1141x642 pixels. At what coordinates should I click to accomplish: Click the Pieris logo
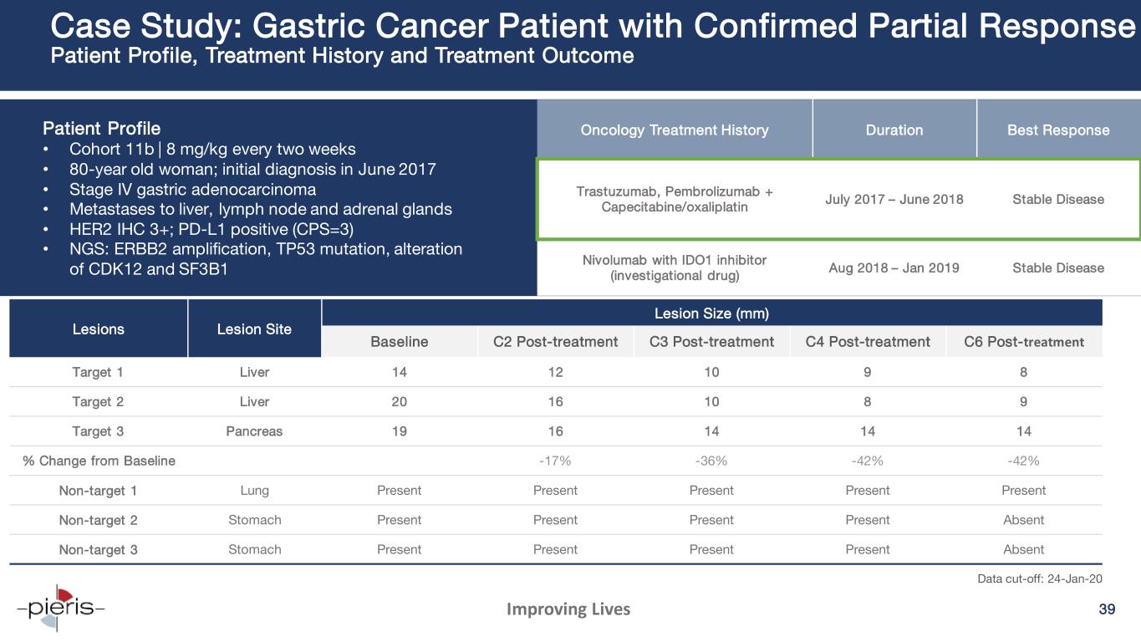tap(60, 608)
